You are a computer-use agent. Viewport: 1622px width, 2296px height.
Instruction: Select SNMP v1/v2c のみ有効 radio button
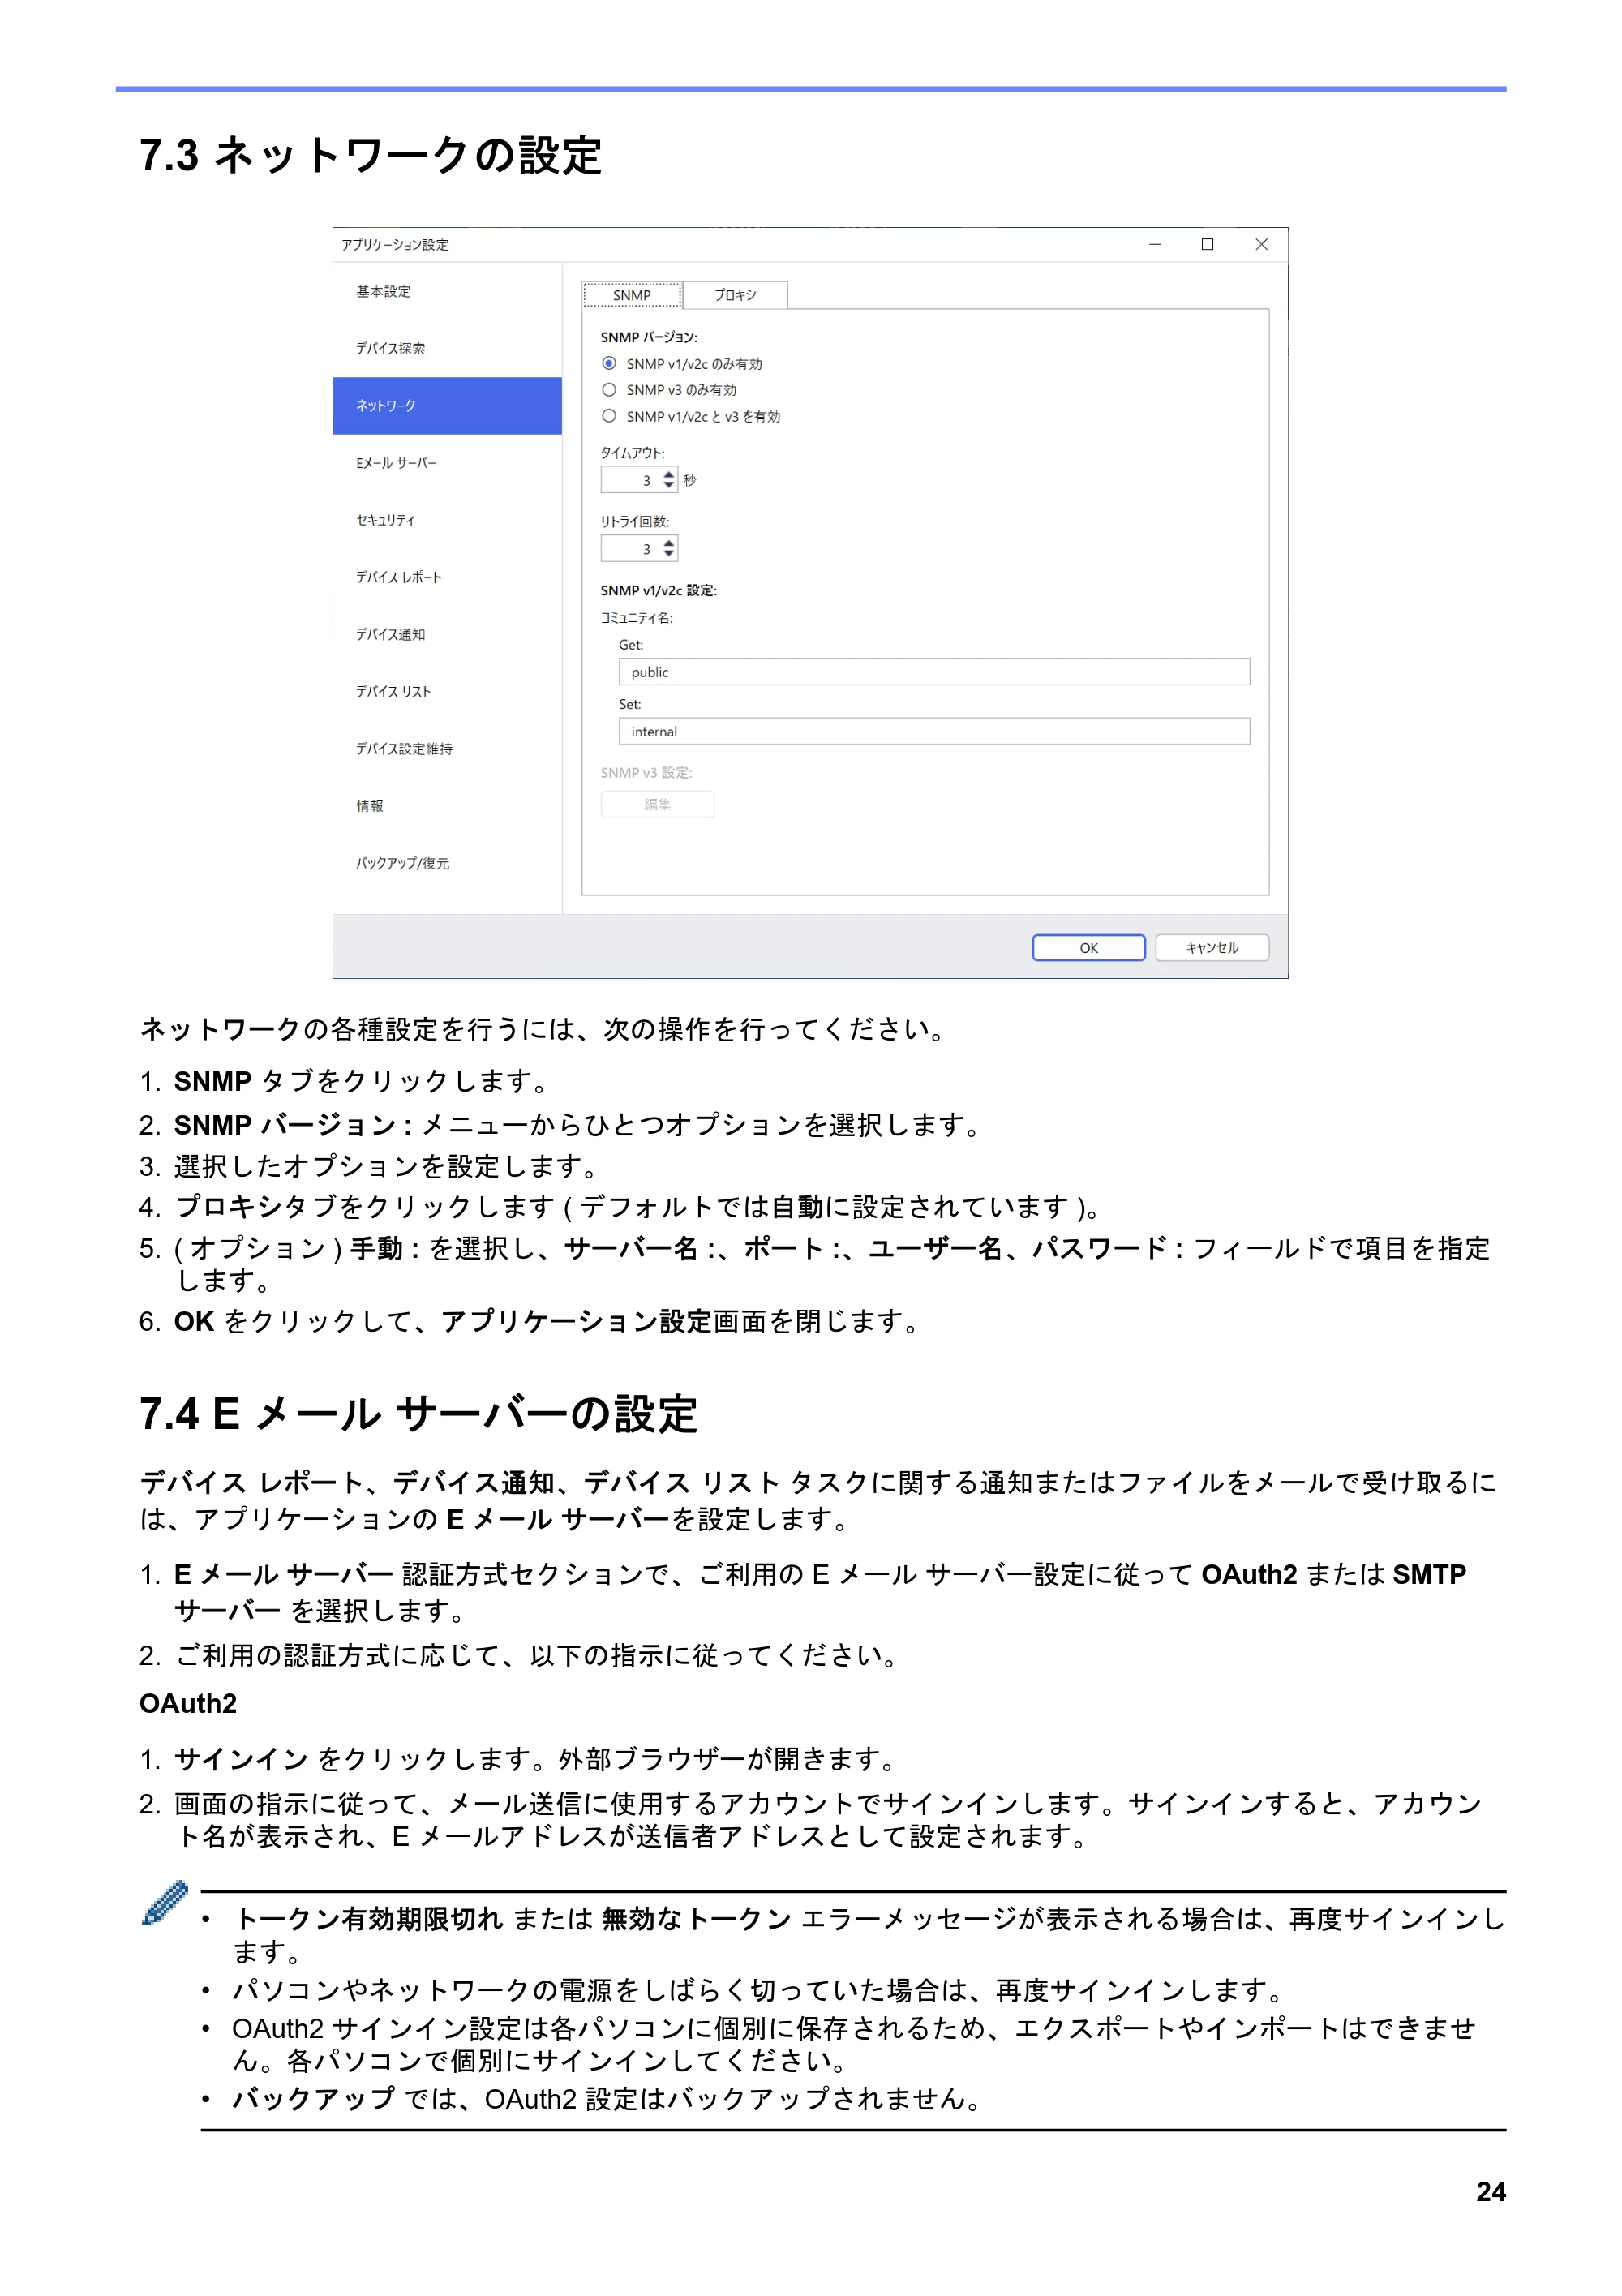[x=609, y=363]
